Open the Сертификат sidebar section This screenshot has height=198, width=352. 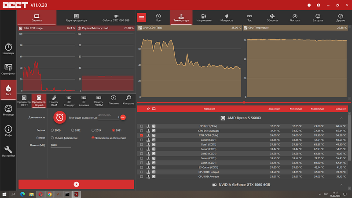8,69
